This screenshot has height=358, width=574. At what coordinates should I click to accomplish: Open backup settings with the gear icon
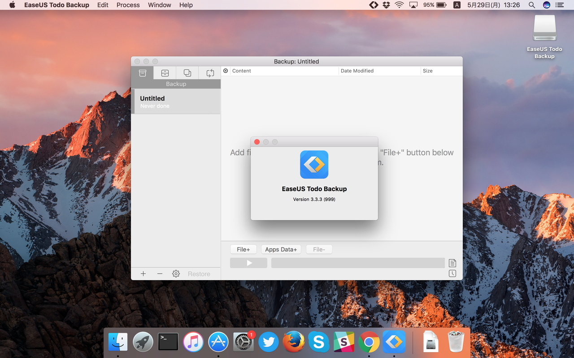176,273
